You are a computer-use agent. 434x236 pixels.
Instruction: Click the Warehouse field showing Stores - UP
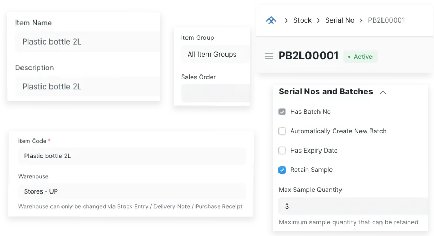(131, 191)
